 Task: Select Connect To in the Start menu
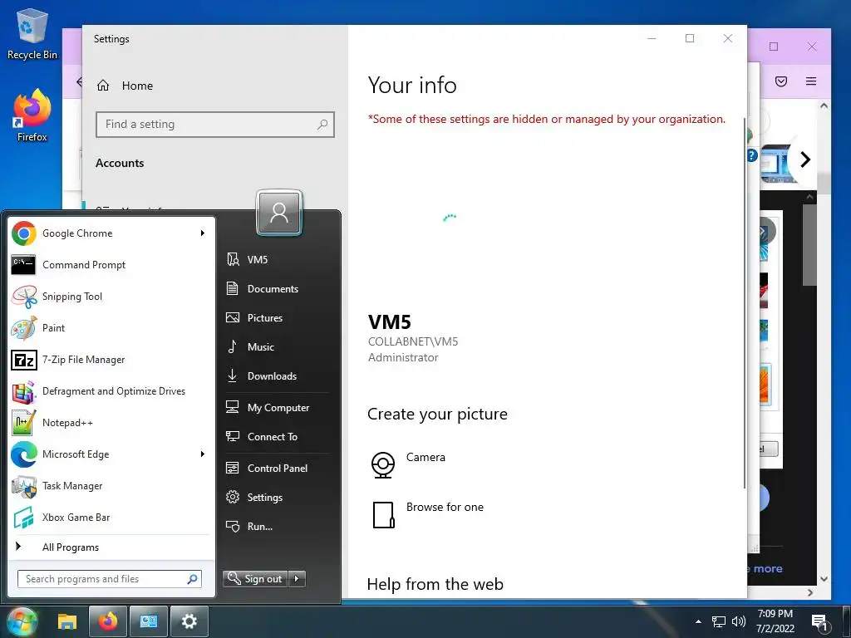(277, 437)
